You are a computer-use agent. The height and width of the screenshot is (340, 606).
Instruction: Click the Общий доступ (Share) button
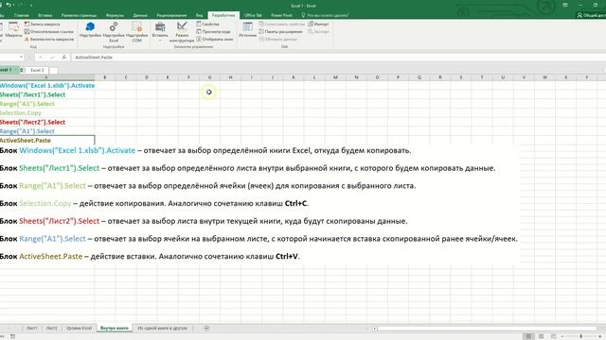[x=591, y=15]
